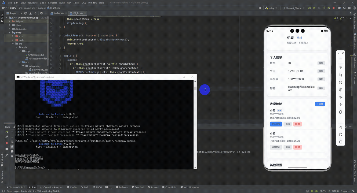357x193 pixels.
Task: Open the entry run configuration dropdown
Action: point(271,8)
